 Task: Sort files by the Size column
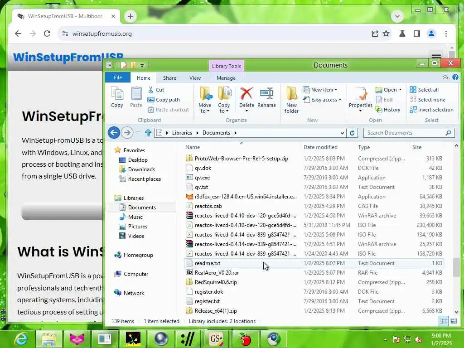pyautogui.click(x=417, y=147)
